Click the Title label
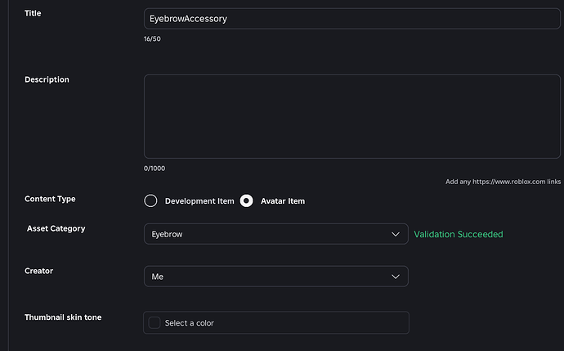 pos(33,13)
